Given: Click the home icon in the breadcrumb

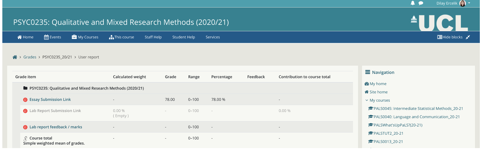Looking at the screenshot, I should coord(15,57).
